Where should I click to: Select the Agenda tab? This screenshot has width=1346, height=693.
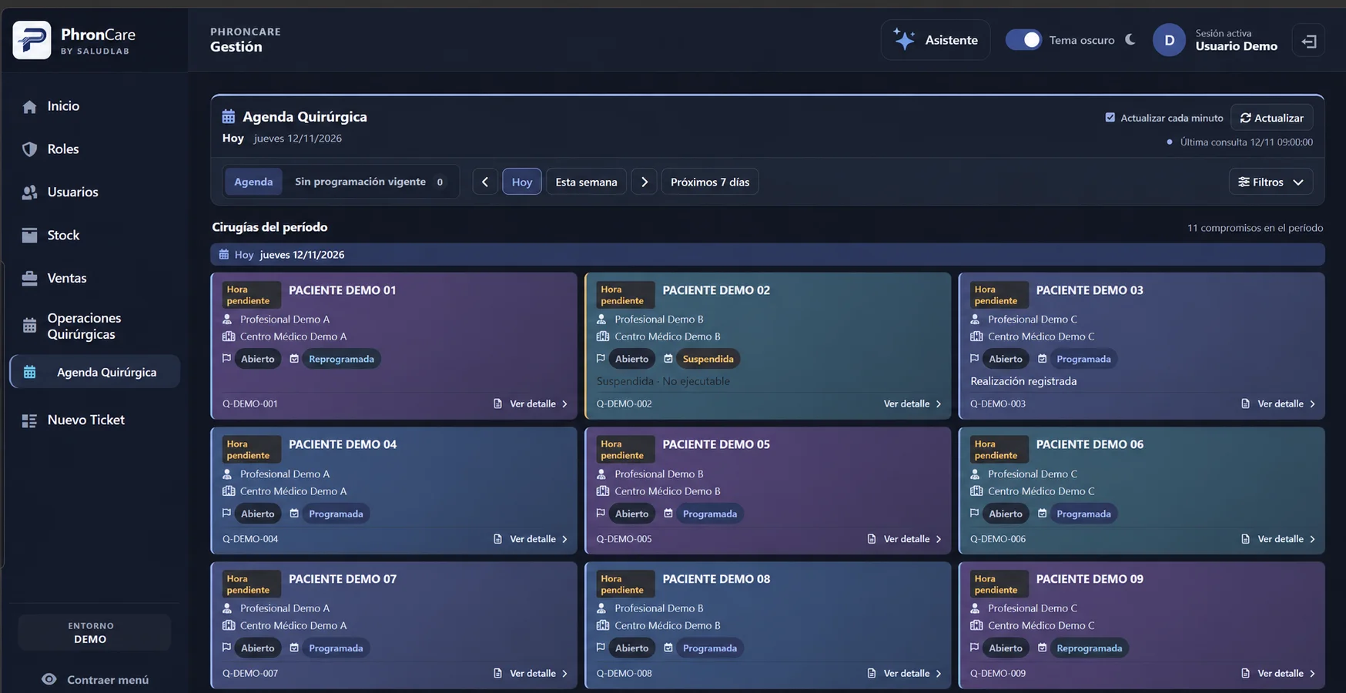click(x=253, y=182)
